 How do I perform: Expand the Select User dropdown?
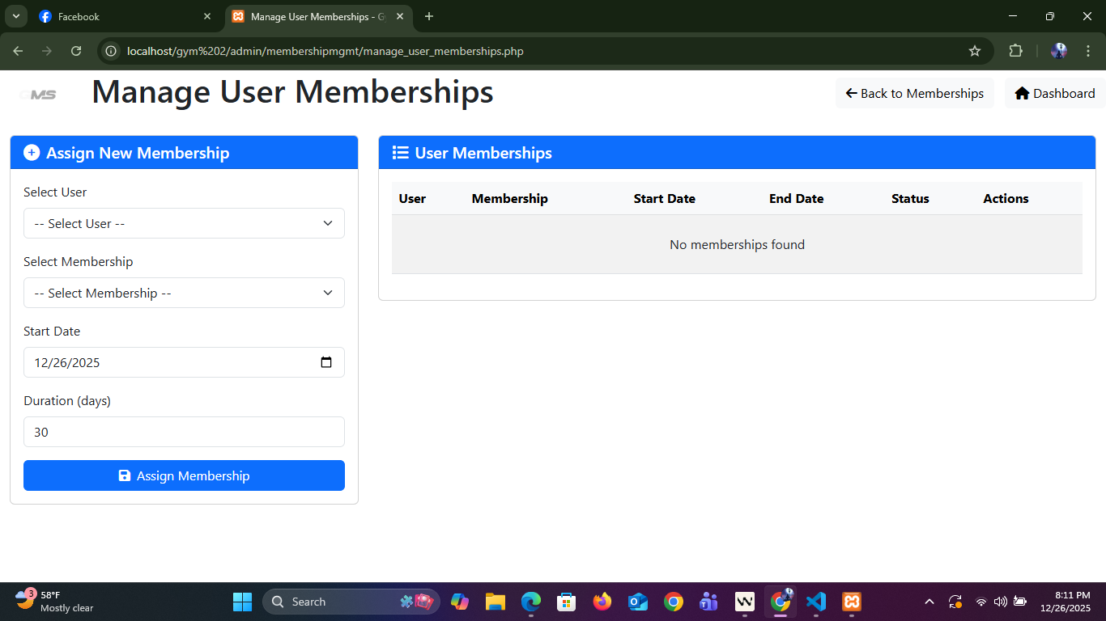[184, 223]
